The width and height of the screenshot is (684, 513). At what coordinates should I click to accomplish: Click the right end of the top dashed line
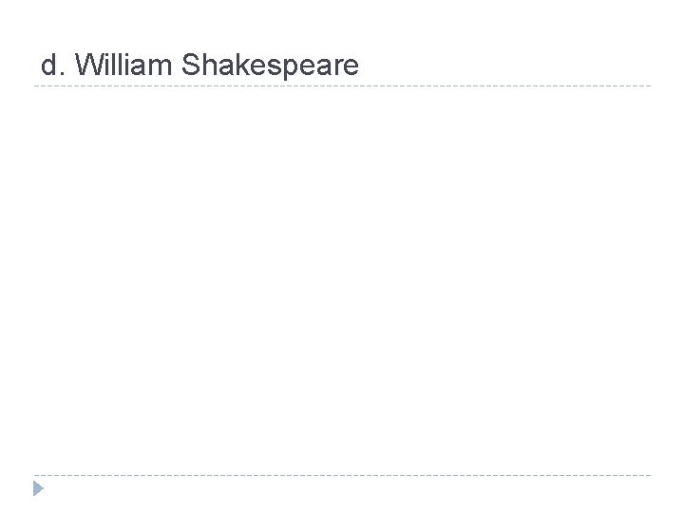pyautogui.click(x=650, y=86)
